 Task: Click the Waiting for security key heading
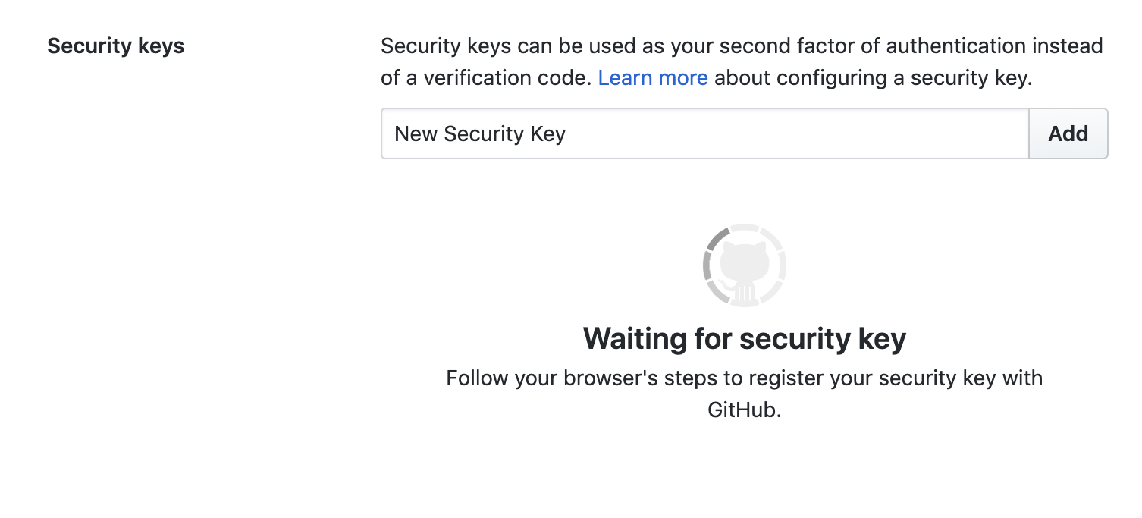(744, 338)
